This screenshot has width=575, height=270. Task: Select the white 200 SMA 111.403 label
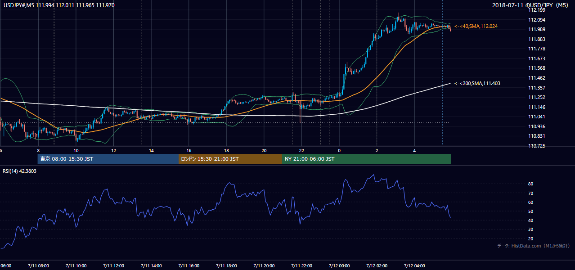[x=477, y=83]
